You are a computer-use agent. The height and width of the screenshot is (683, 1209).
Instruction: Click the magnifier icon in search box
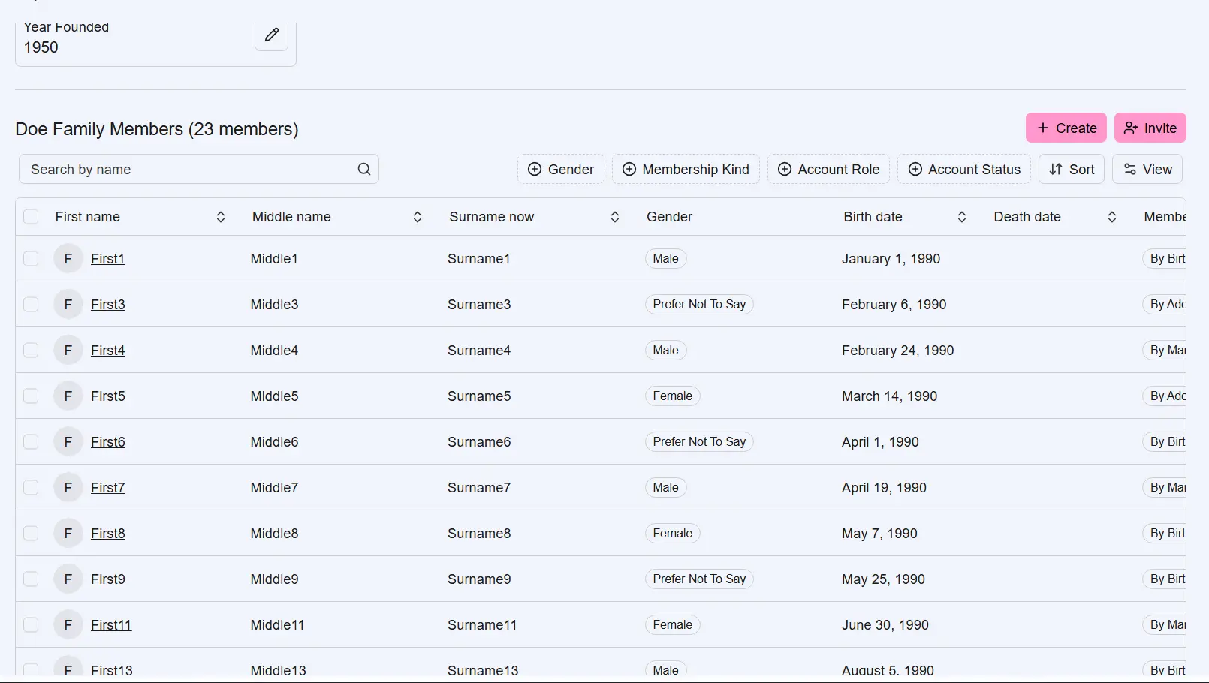tap(364, 169)
